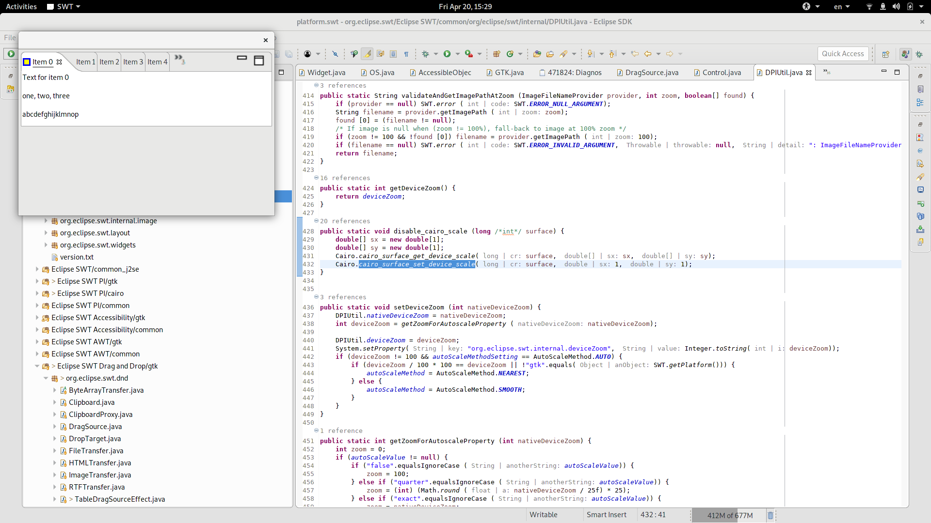Toggle Show Whitespace Characters pilcrow icon
This screenshot has width=931, height=523.
(406, 54)
